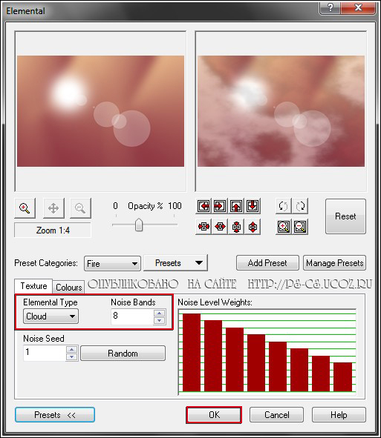Click the Opacity % slider thumb
The width and height of the screenshot is (381, 438).
coord(139,225)
